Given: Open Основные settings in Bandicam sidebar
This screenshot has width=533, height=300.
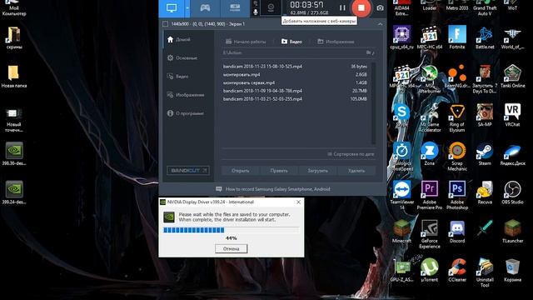Looking at the screenshot, I should (x=182, y=57).
